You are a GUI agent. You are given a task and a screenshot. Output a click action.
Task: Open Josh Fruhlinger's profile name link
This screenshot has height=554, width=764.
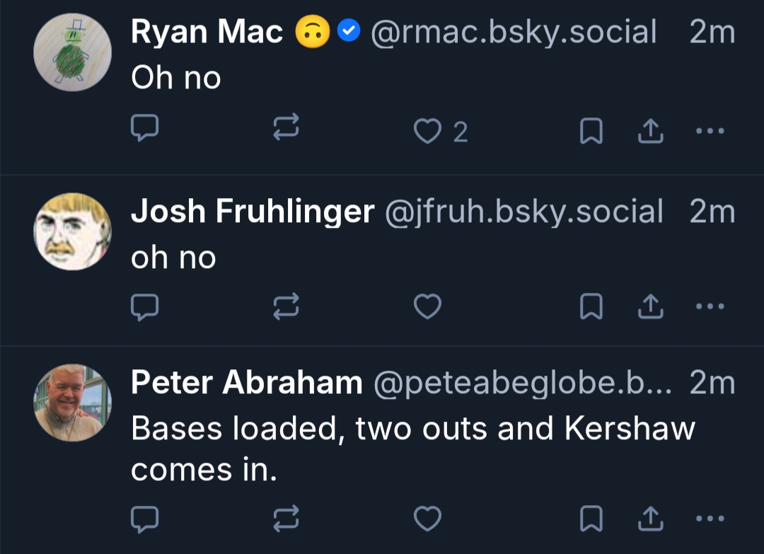click(253, 211)
